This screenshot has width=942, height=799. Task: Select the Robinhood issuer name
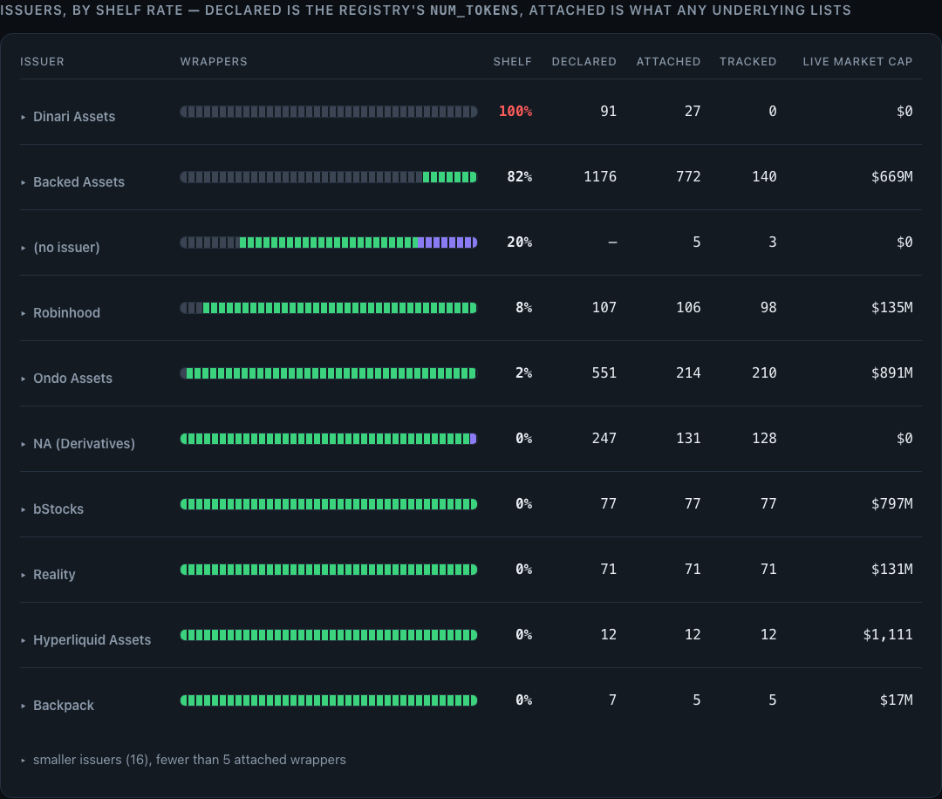[x=66, y=313]
